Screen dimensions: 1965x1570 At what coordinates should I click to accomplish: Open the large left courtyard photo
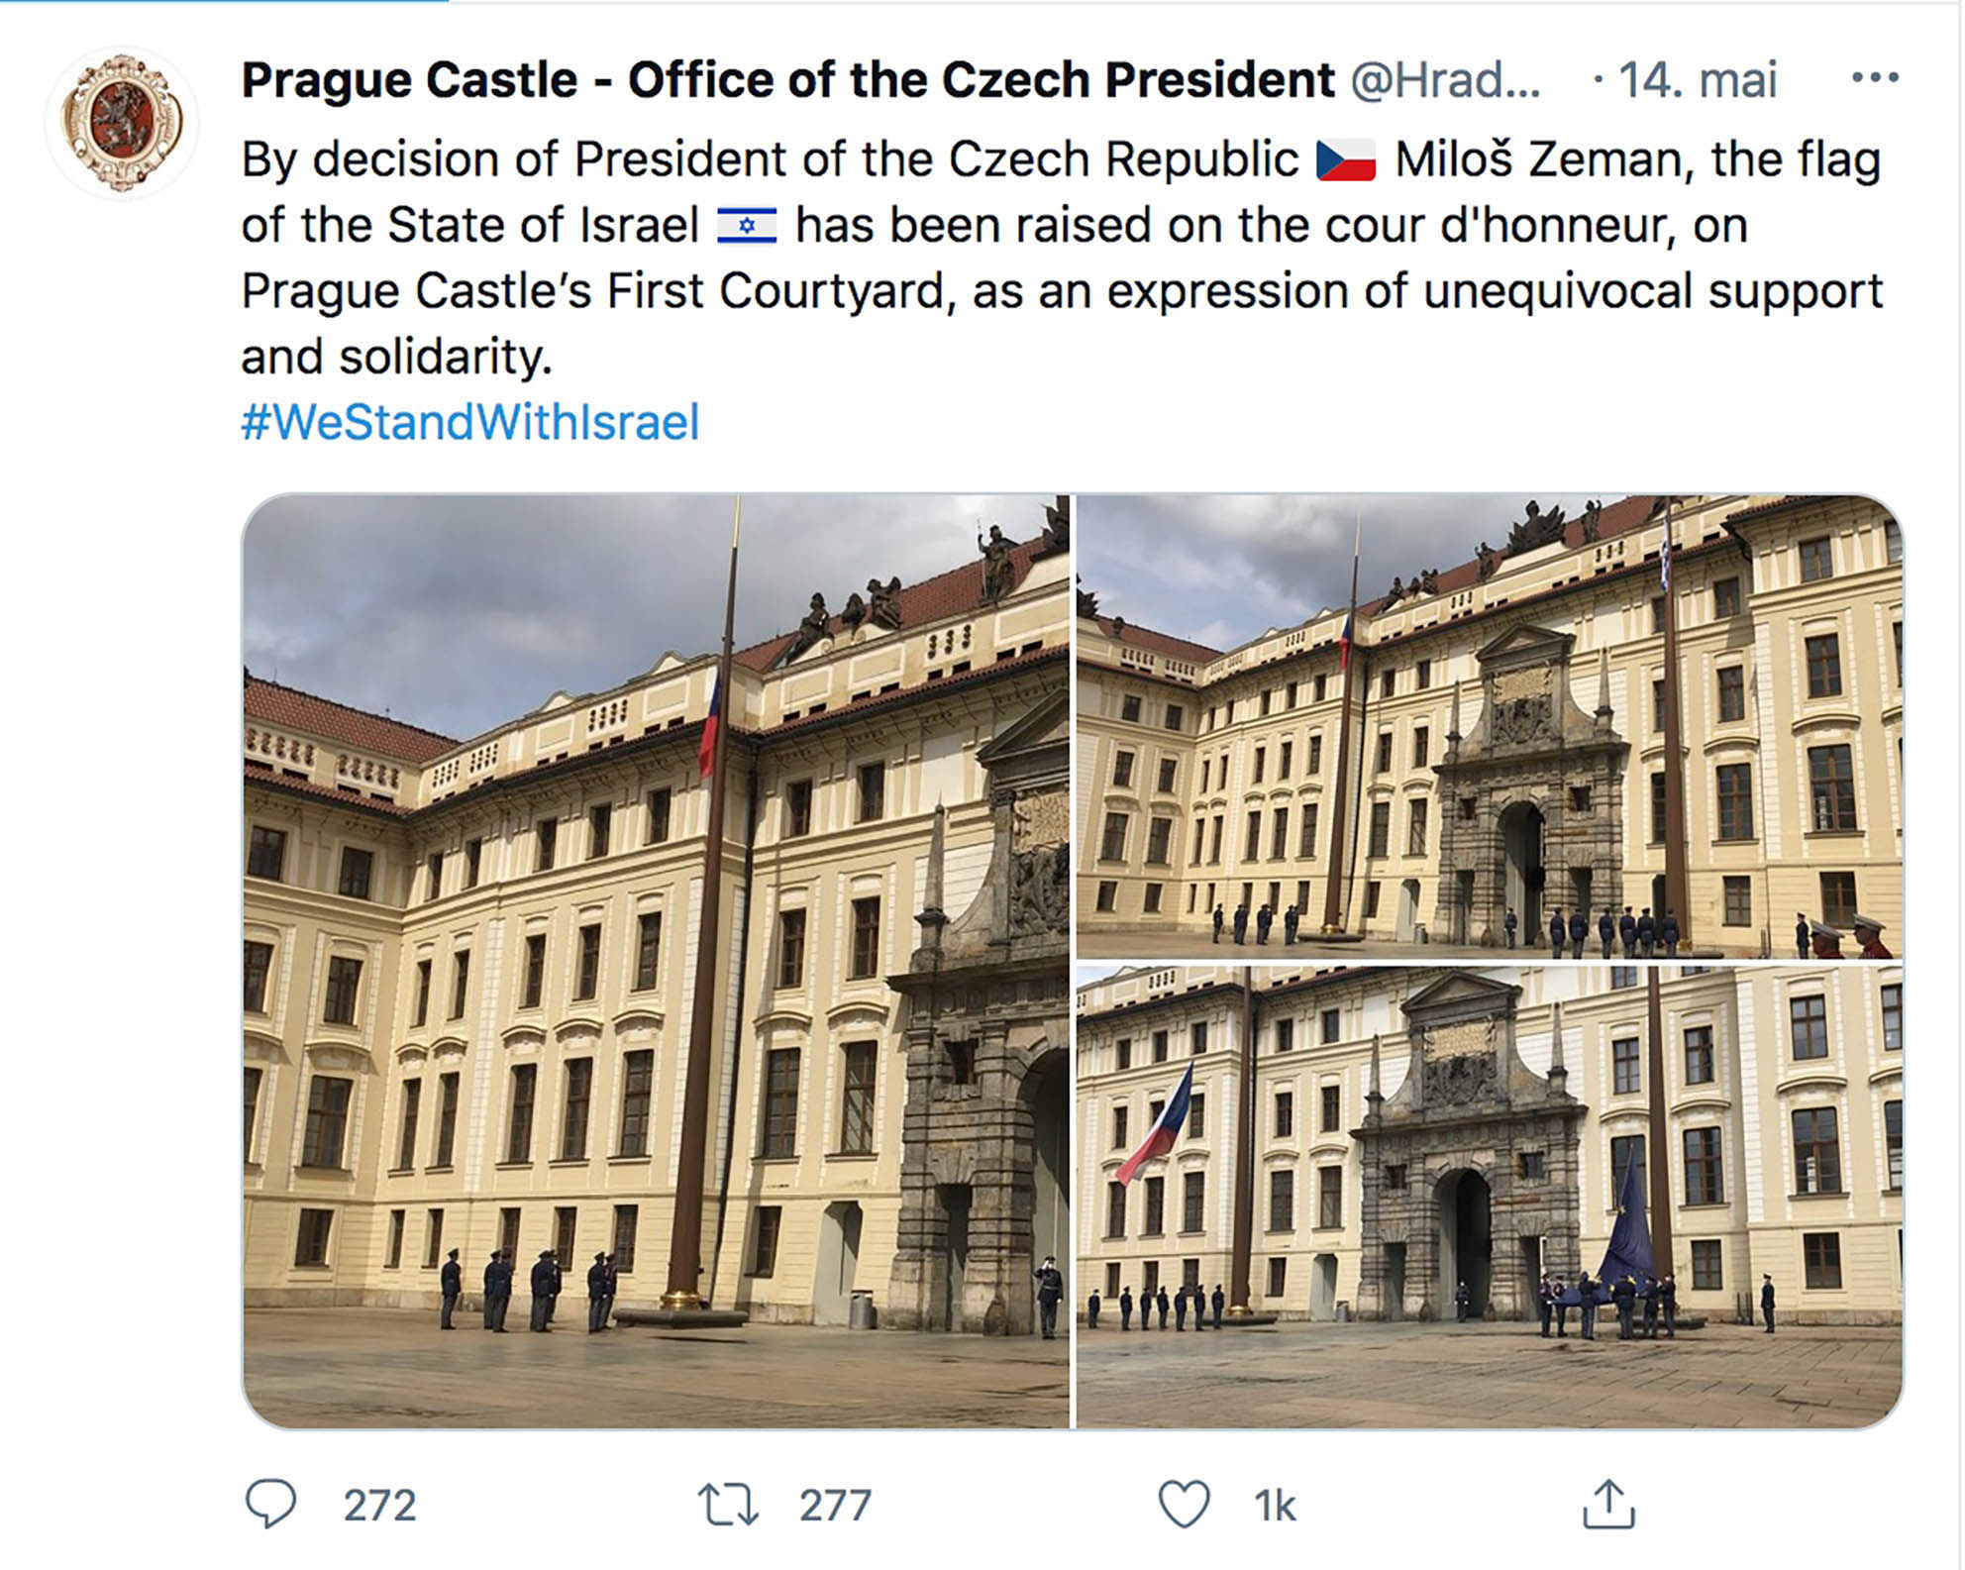point(656,961)
